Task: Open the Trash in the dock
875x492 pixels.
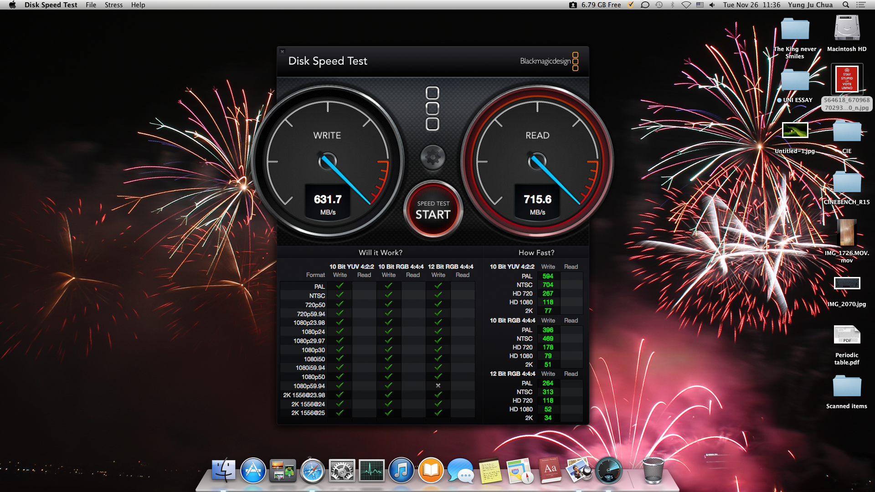Action: click(653, 471)
